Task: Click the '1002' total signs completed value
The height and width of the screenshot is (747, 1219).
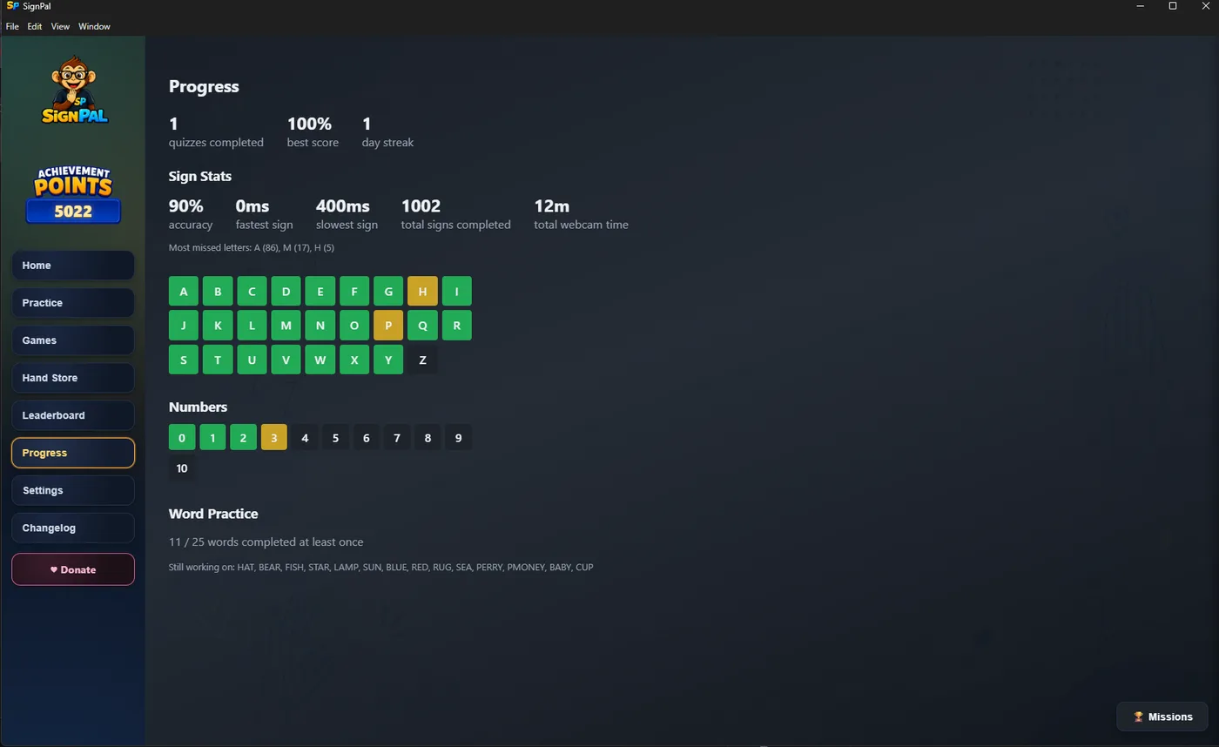Action: point(421,206)
